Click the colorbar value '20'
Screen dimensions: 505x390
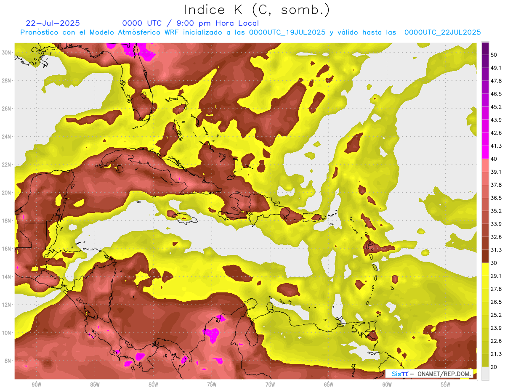point(494,367)
